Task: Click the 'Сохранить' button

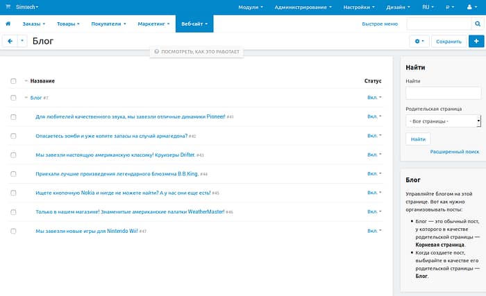Action: 448,42
